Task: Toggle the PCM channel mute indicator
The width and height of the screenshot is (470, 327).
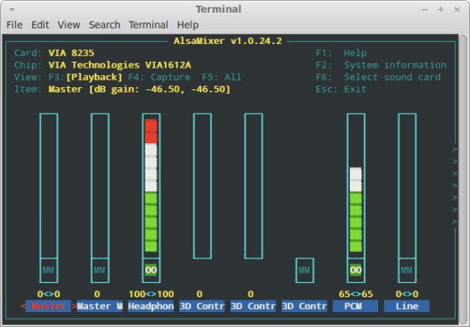Action: click(x=356, y=270)
